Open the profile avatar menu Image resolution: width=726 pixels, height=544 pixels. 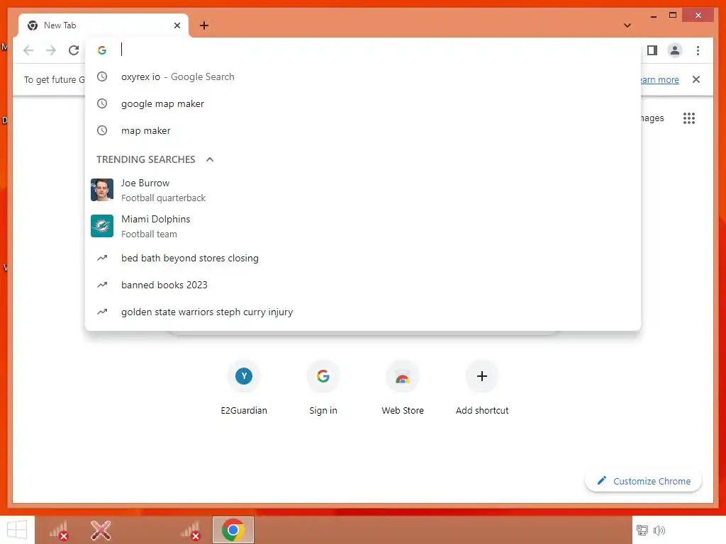click(x=675, y=50)
